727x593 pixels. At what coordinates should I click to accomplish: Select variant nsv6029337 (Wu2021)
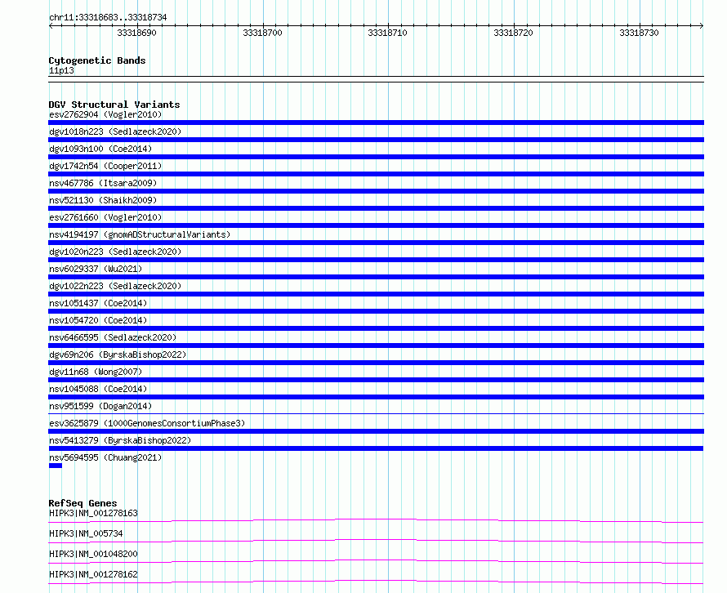[x=96, y=269]
